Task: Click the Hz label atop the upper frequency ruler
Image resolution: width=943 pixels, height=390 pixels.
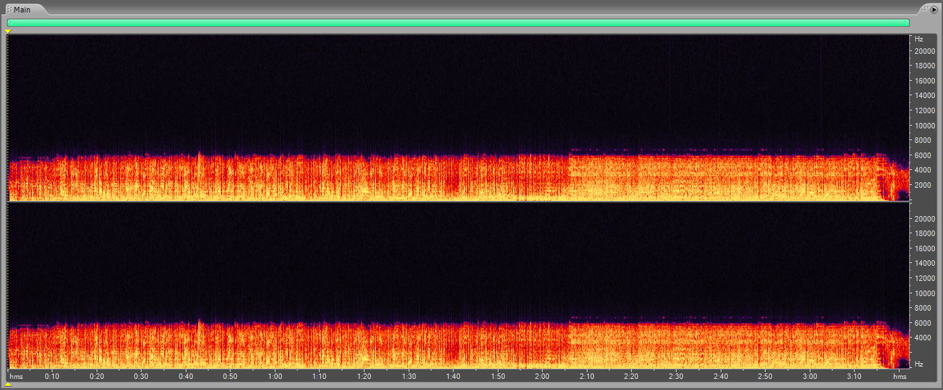Action: coord(919,39)
